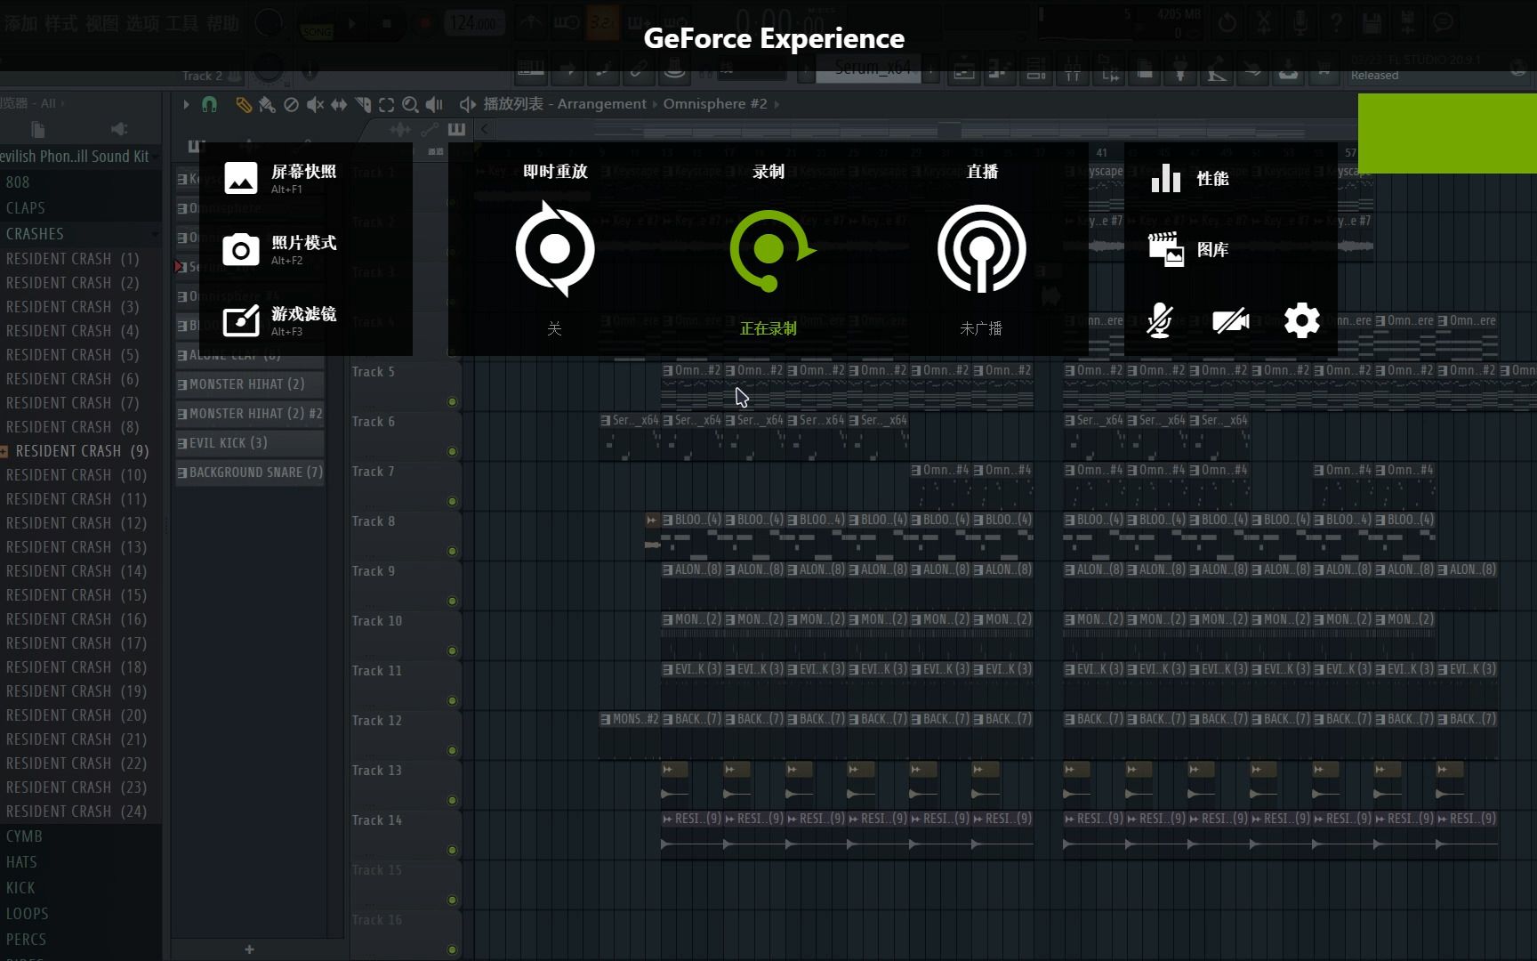Choose the Select tool in playlist toolbar
Viewport: 1537px width, 961px height.
(x=387, y=104)
